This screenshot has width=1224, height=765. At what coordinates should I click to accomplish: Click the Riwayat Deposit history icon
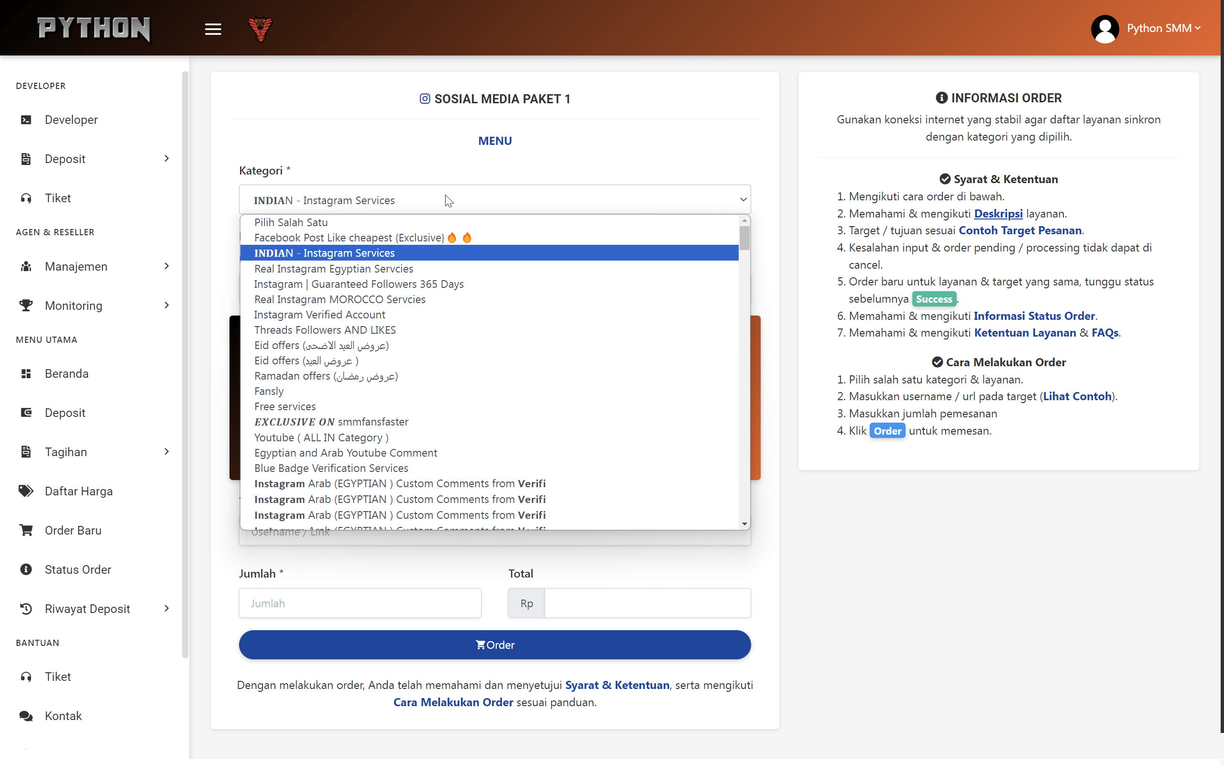click(x=25, y=608)
